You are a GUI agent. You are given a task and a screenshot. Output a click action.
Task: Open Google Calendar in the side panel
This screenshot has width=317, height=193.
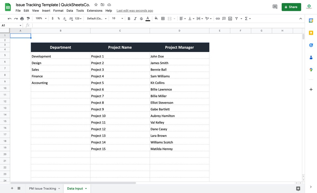click(x=311, y=20)
